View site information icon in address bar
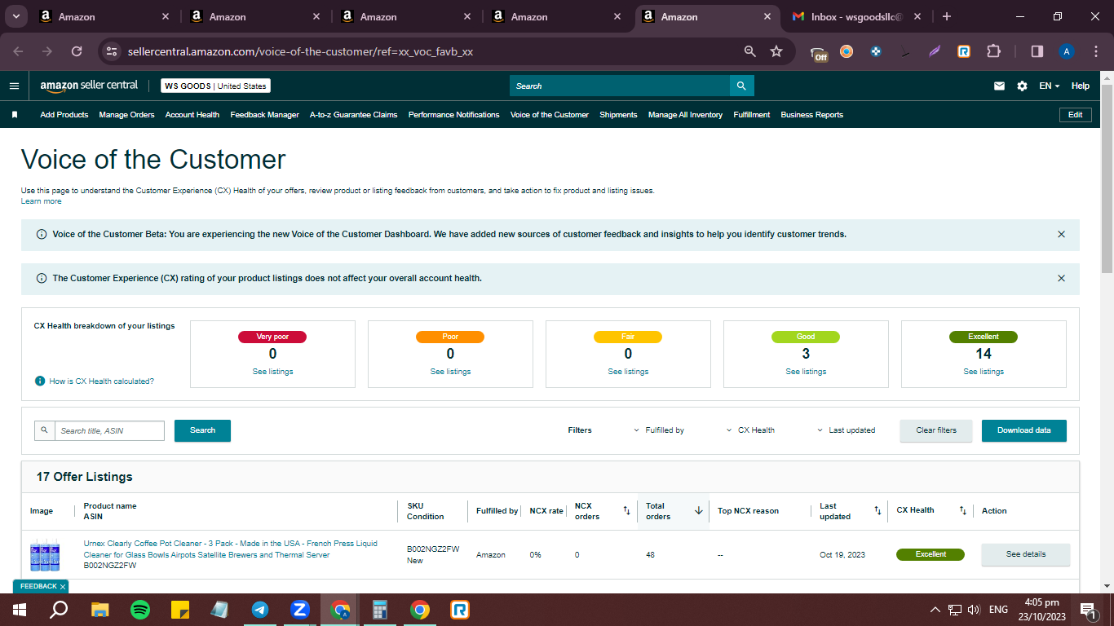The height and width of the screenshot is (626, 1114). click(x=112, y=51)
